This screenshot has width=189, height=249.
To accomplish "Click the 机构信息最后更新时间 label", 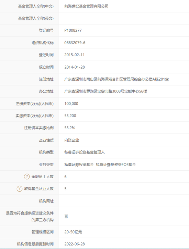I will tap(35, 244).
